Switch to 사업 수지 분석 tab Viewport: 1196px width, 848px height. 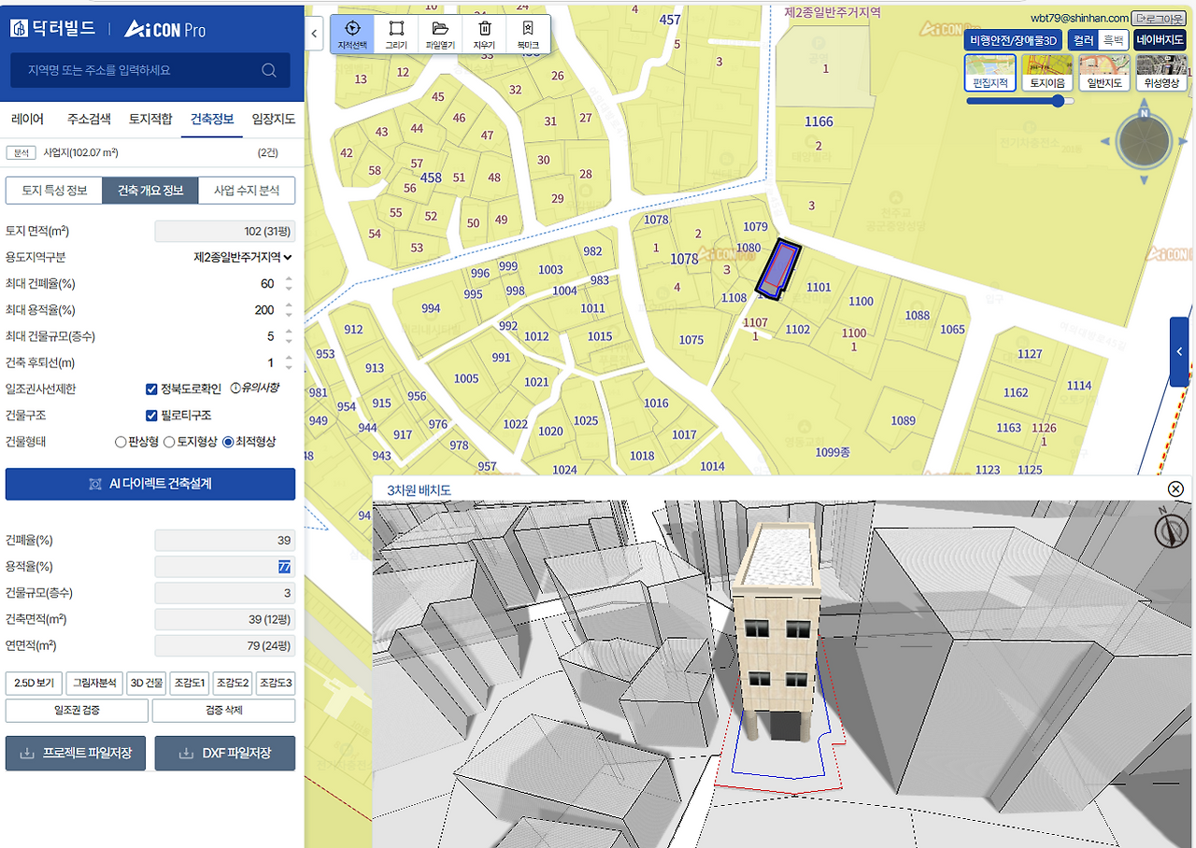pos(247,191)
